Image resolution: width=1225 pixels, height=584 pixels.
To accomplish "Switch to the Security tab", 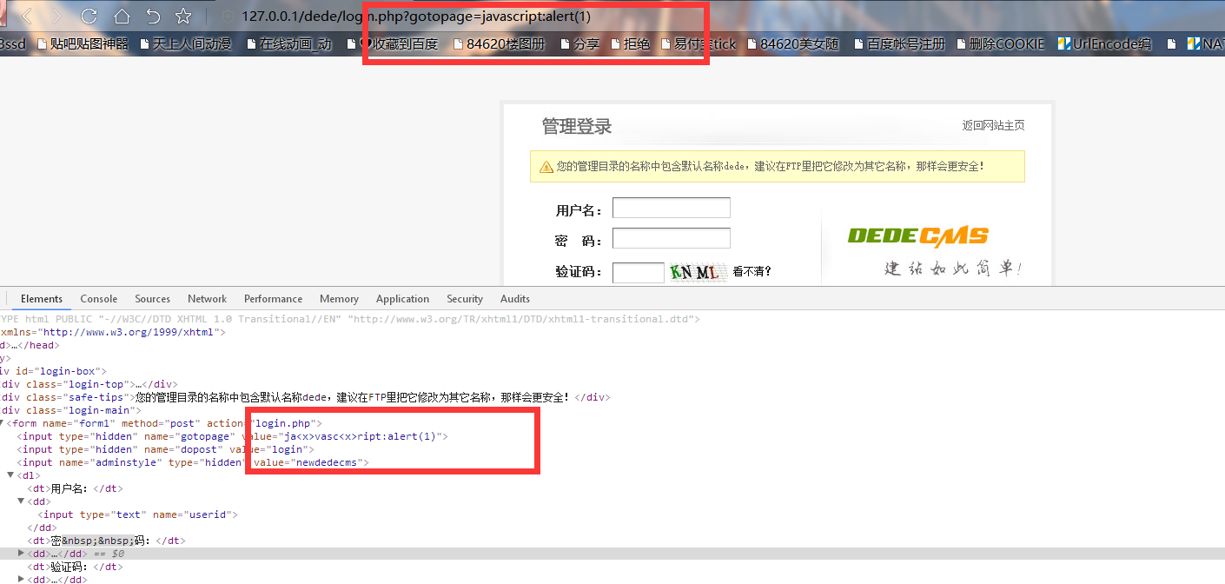I will click(465, 298).
